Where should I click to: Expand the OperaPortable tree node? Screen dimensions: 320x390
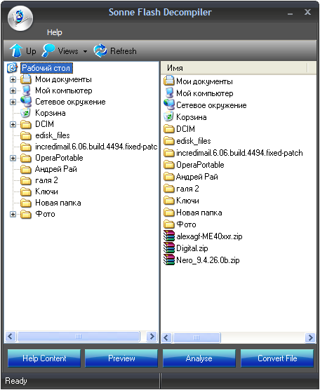(x=13, y=159)
